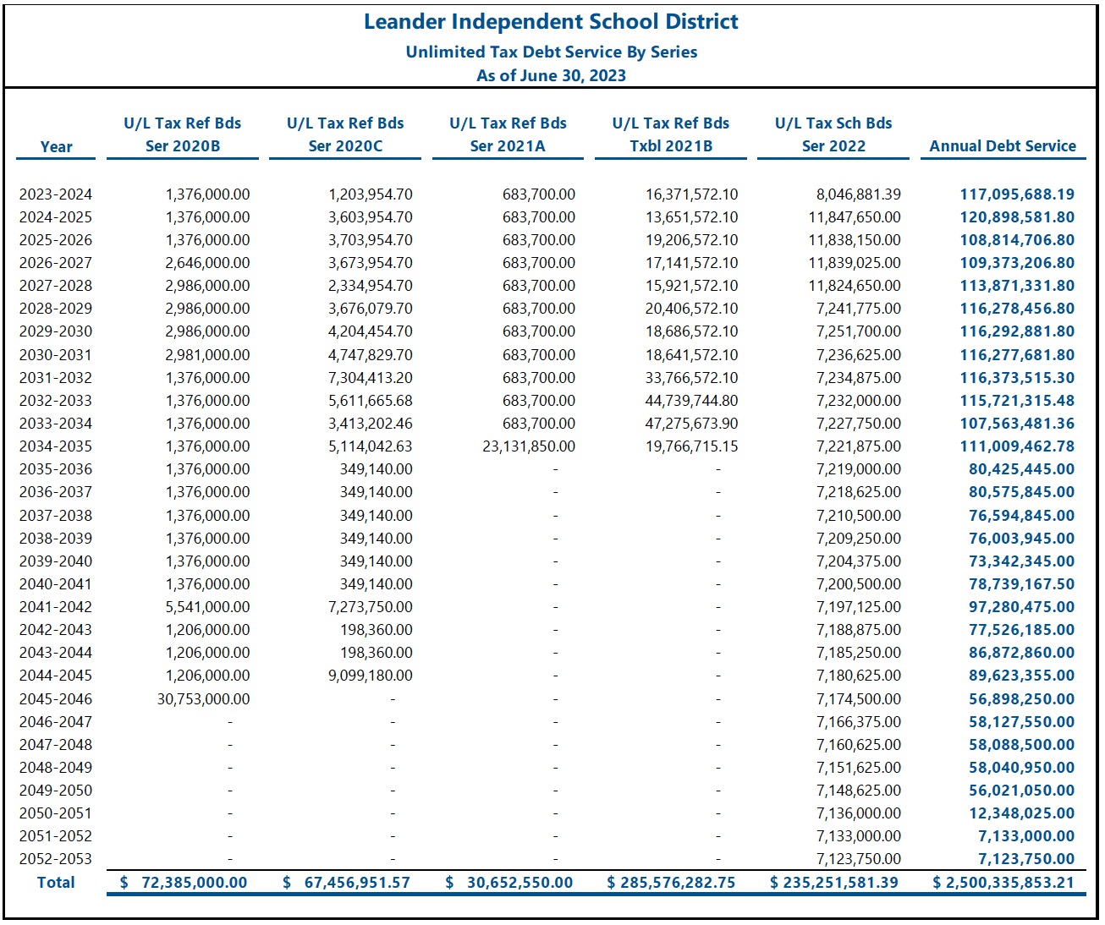Click Ser 2022 value 11,847,650.00
Image resolution: width=1105 pixels, height=925 pixels.
click(x=855, y=217)
